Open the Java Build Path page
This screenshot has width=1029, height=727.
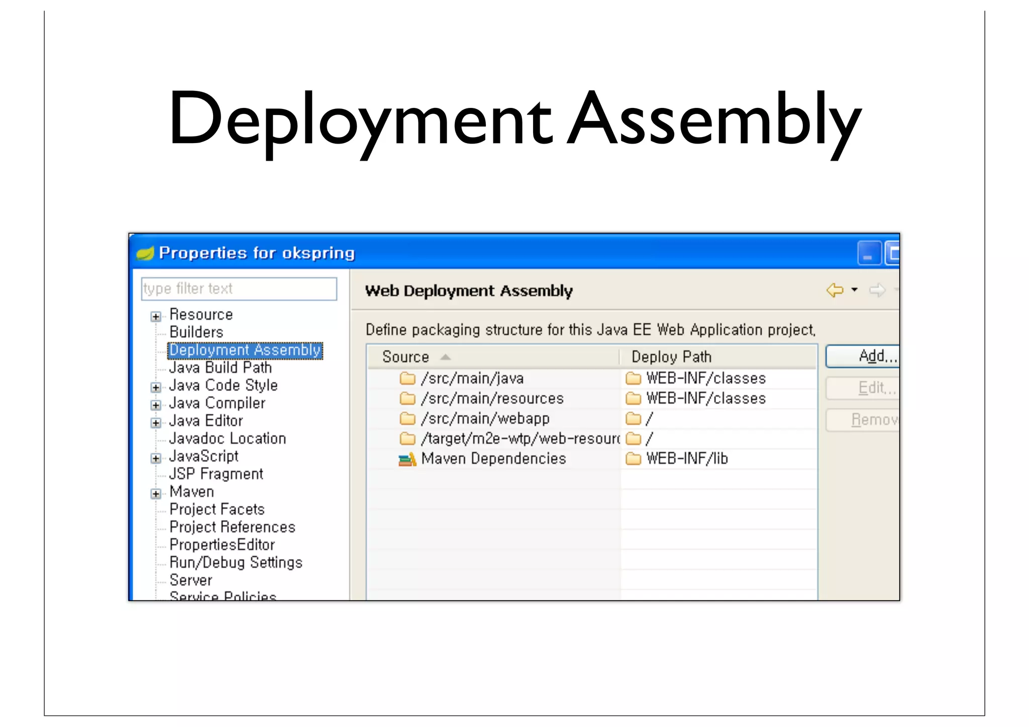coord(220,368)
